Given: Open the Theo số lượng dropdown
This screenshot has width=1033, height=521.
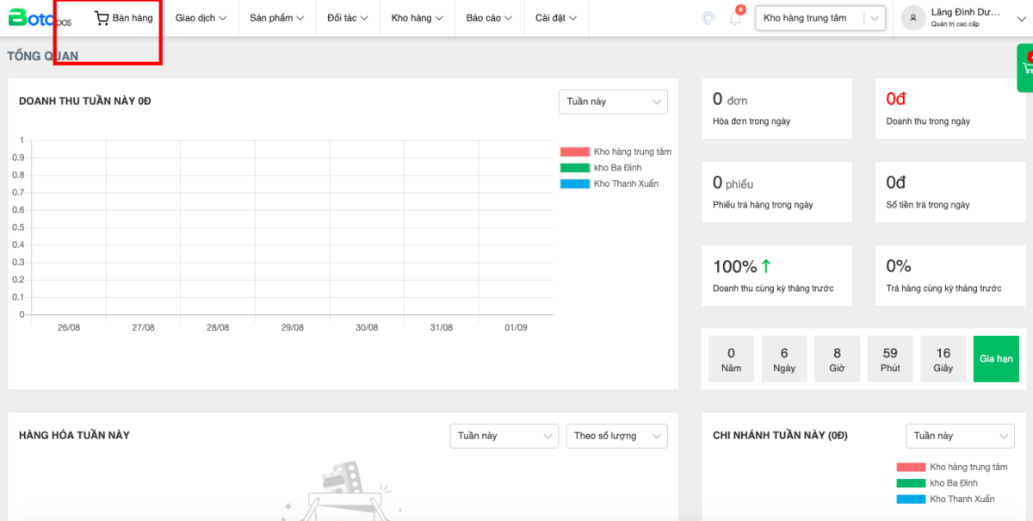Looking at the screenshot, I should (616, 436).
